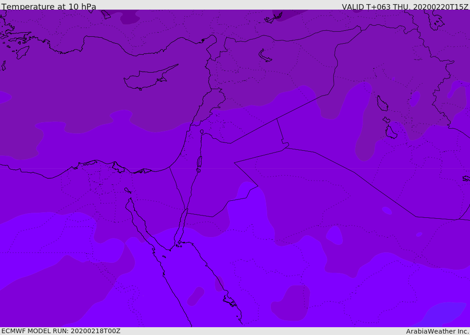The width and height of the screenshot is (470, 335).
Task: Click the 'ECMWF MODEL RUN: 20200218T00Z' footer text
Action: pos(61,331)
